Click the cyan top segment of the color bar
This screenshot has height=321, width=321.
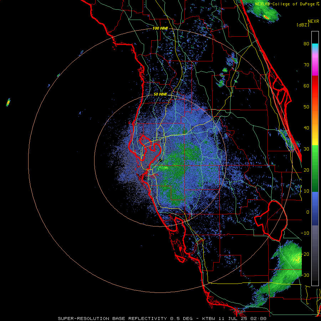pos(315,47)
